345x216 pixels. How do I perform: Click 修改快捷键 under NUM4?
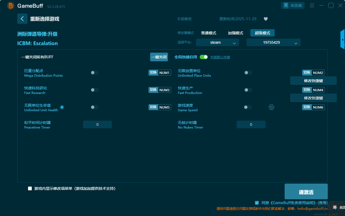coord(313,98)
